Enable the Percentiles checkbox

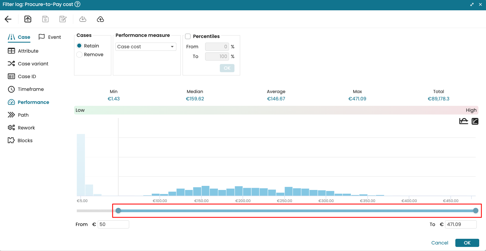[x=188, y=36]
